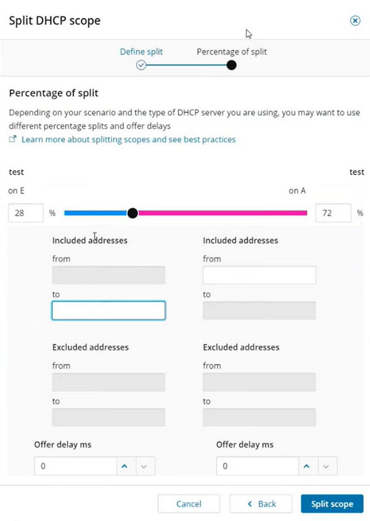The height and width of the screenshot is (521, 370).
Task: Open Learn more about splitting scopes link
Action: (x=128, y=139)
